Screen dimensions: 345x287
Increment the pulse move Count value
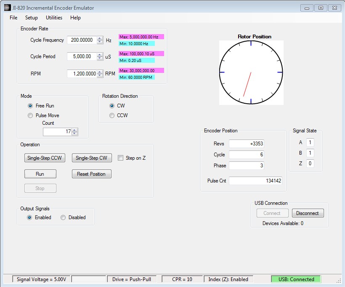(74, 130)
